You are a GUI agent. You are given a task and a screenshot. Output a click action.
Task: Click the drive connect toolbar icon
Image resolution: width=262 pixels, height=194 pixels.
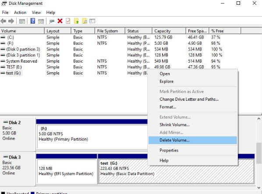pos(52,21)
